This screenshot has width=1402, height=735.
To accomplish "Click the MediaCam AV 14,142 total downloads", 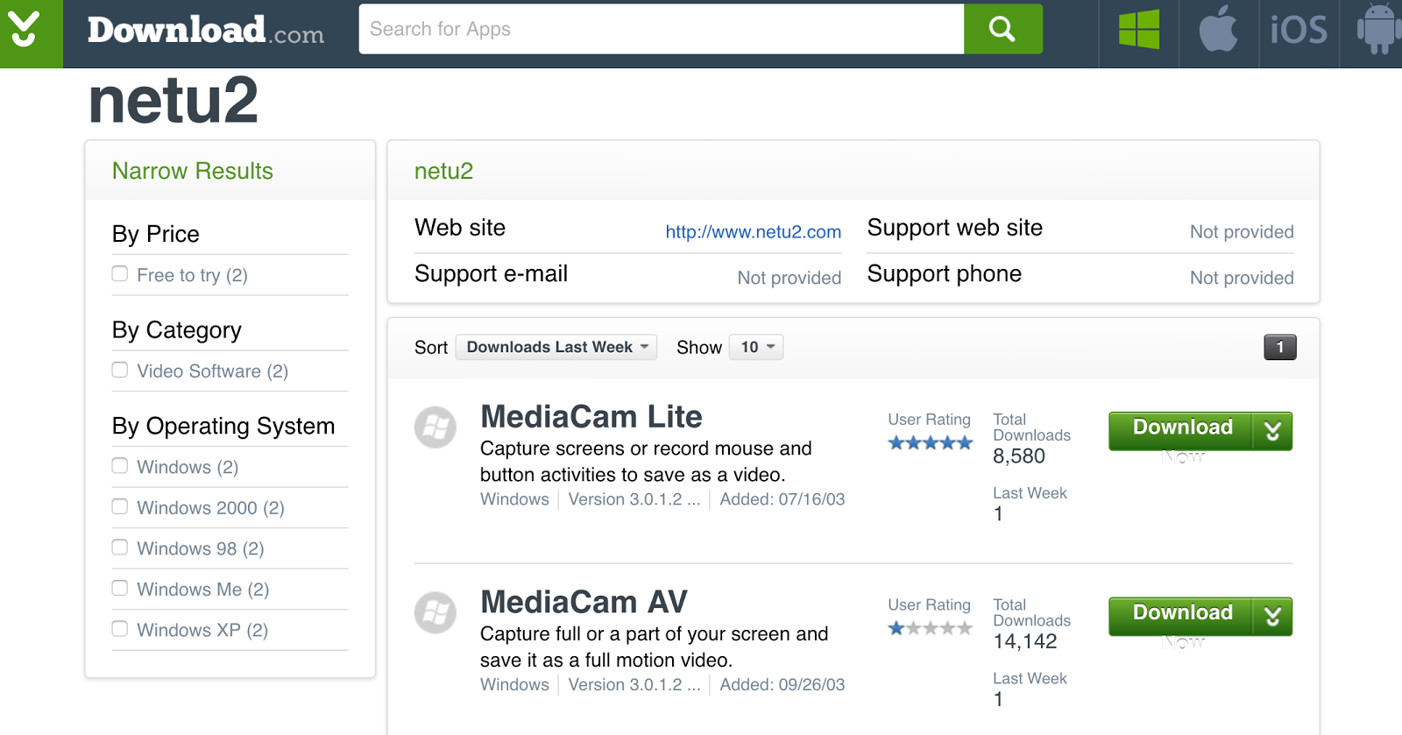I will pos(1025,642).
